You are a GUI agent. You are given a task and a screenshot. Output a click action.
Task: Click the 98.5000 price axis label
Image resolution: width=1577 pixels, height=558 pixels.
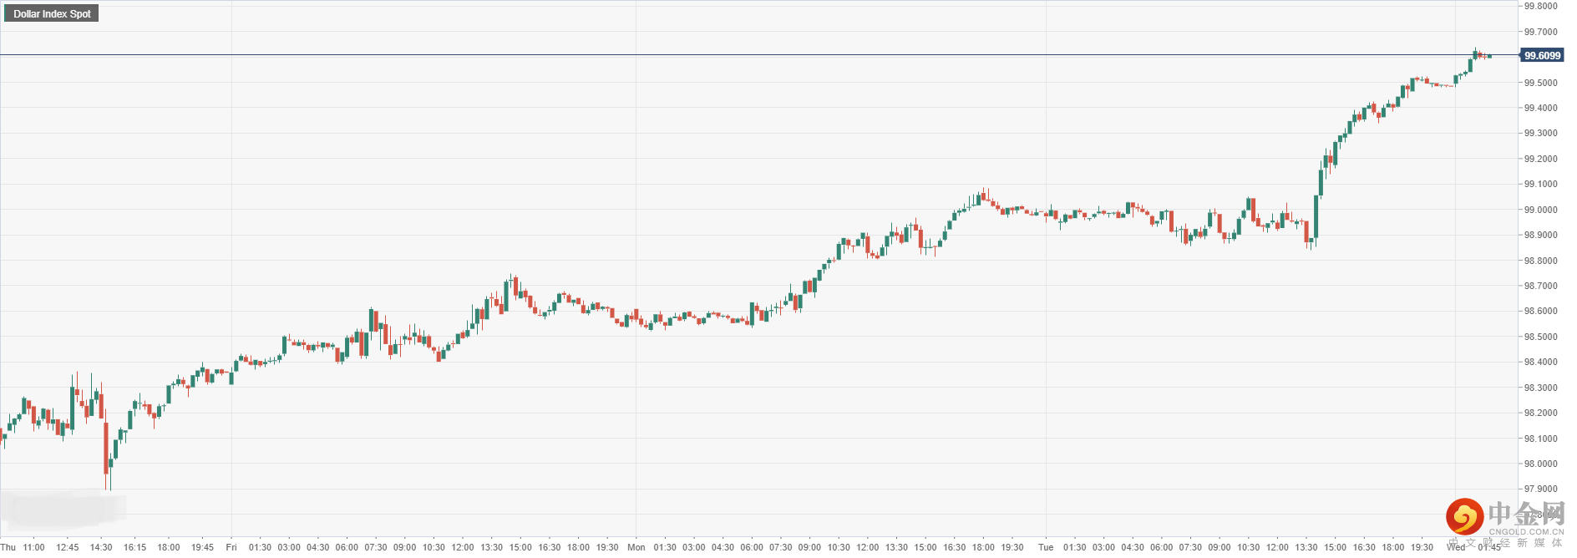point(1540,337)
